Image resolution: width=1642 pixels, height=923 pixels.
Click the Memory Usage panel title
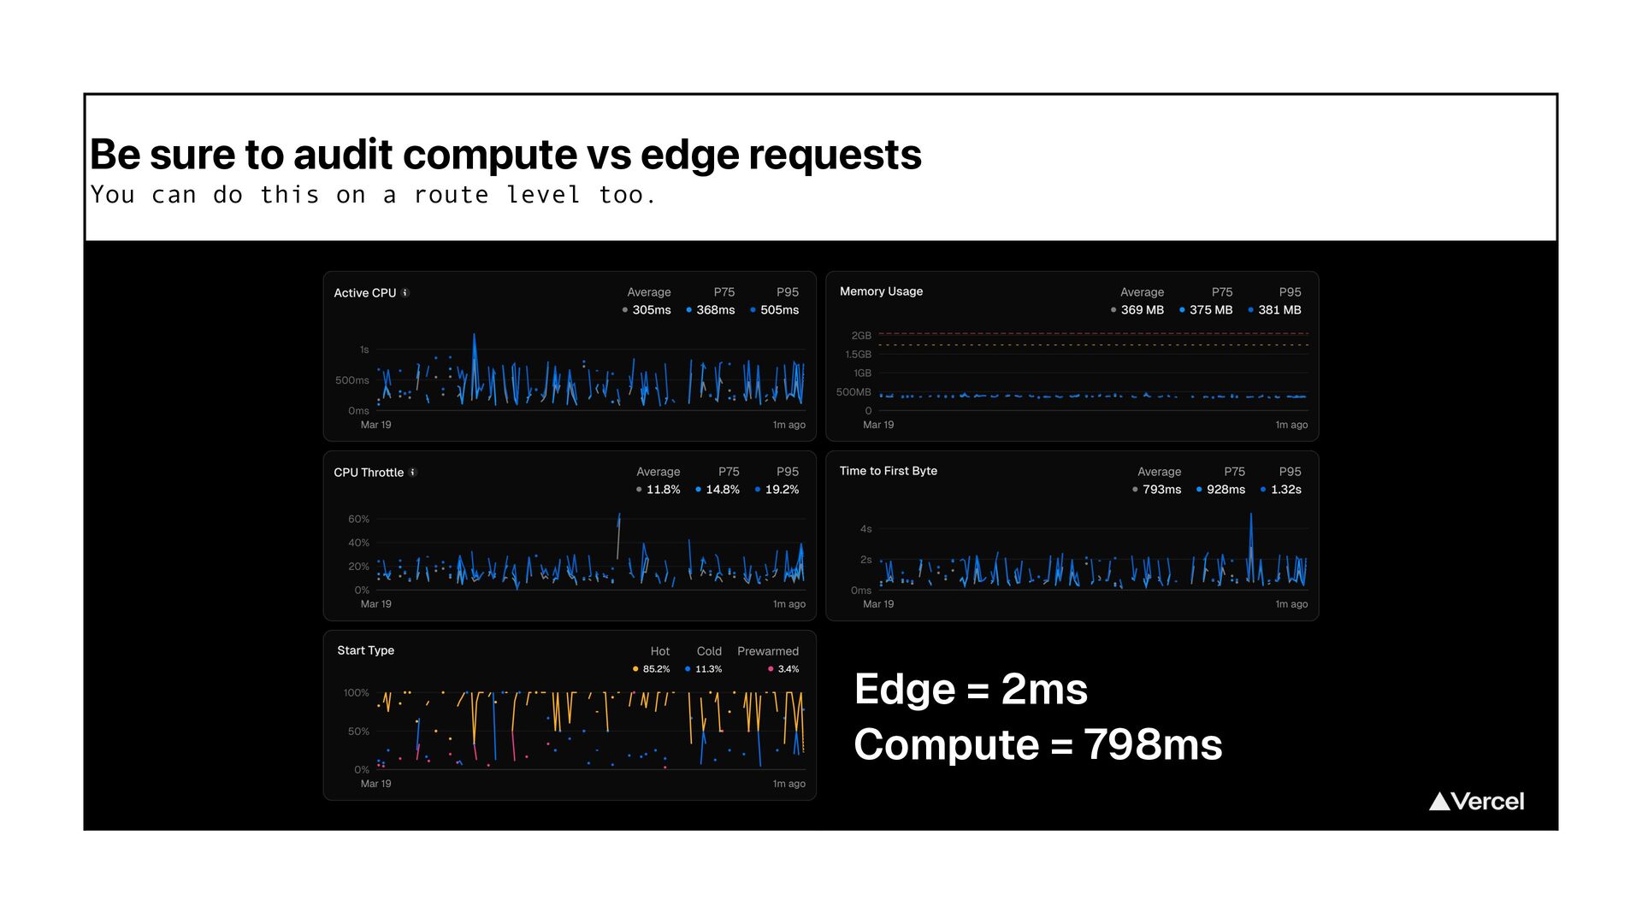(881, 291)
